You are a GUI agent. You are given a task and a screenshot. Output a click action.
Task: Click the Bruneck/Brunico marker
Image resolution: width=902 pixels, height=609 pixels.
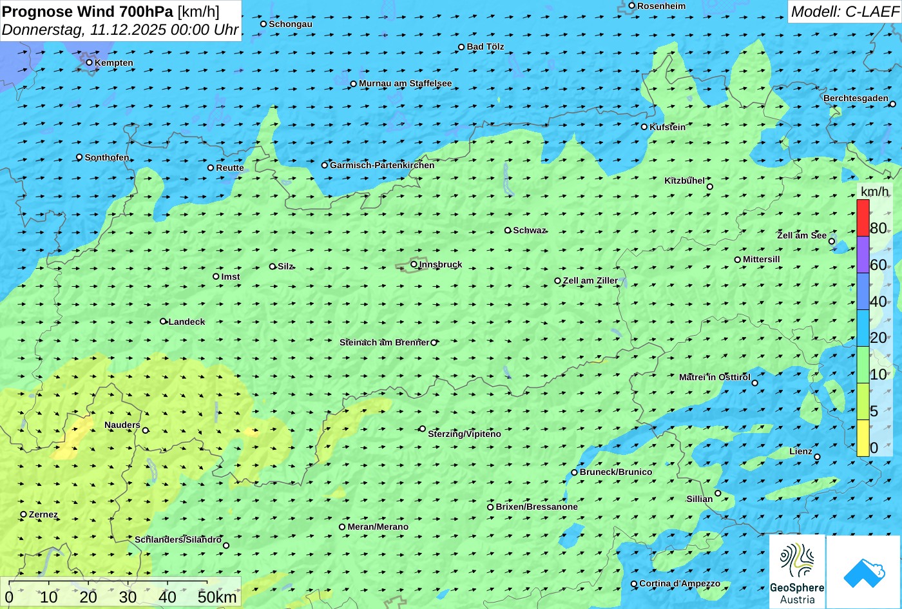point(575,472)
